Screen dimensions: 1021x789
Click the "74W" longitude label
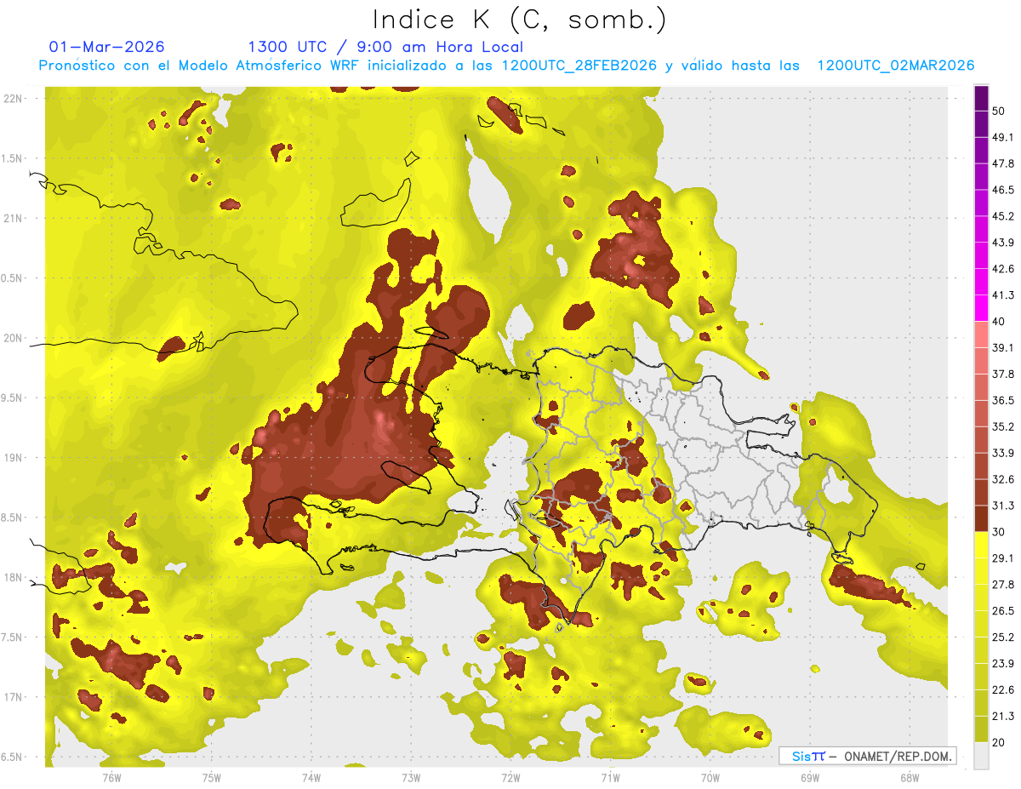pyautogui.click(x=311, y=777)
